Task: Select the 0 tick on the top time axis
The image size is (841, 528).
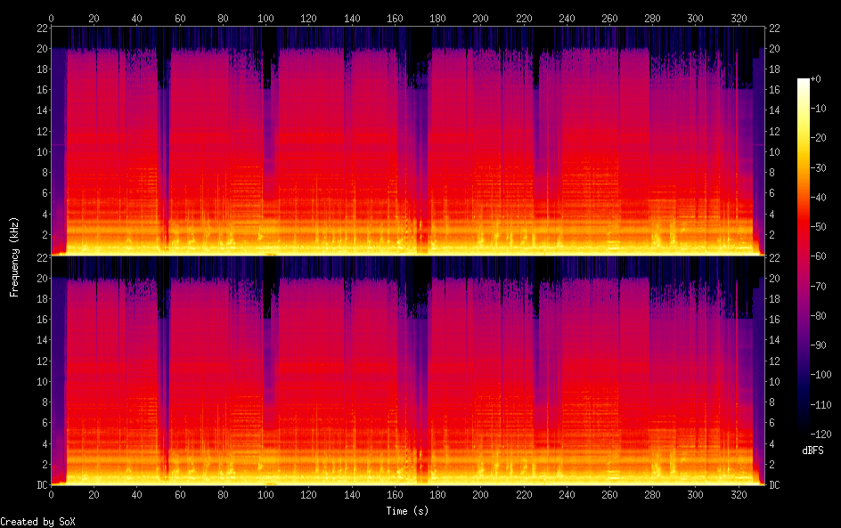Action: [51, 18]
